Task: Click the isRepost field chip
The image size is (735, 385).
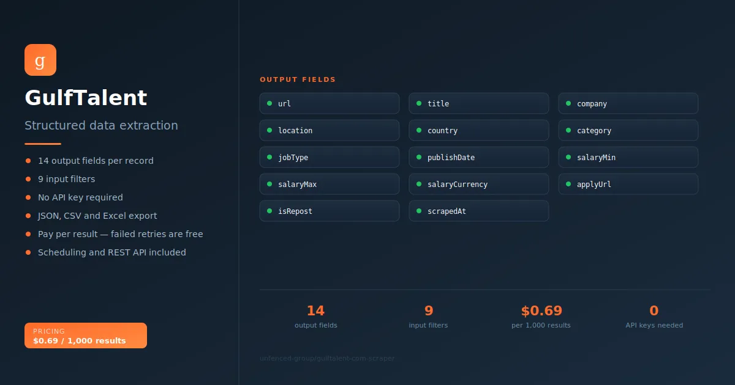Action: pyautogui.click(x=330, y=211)
